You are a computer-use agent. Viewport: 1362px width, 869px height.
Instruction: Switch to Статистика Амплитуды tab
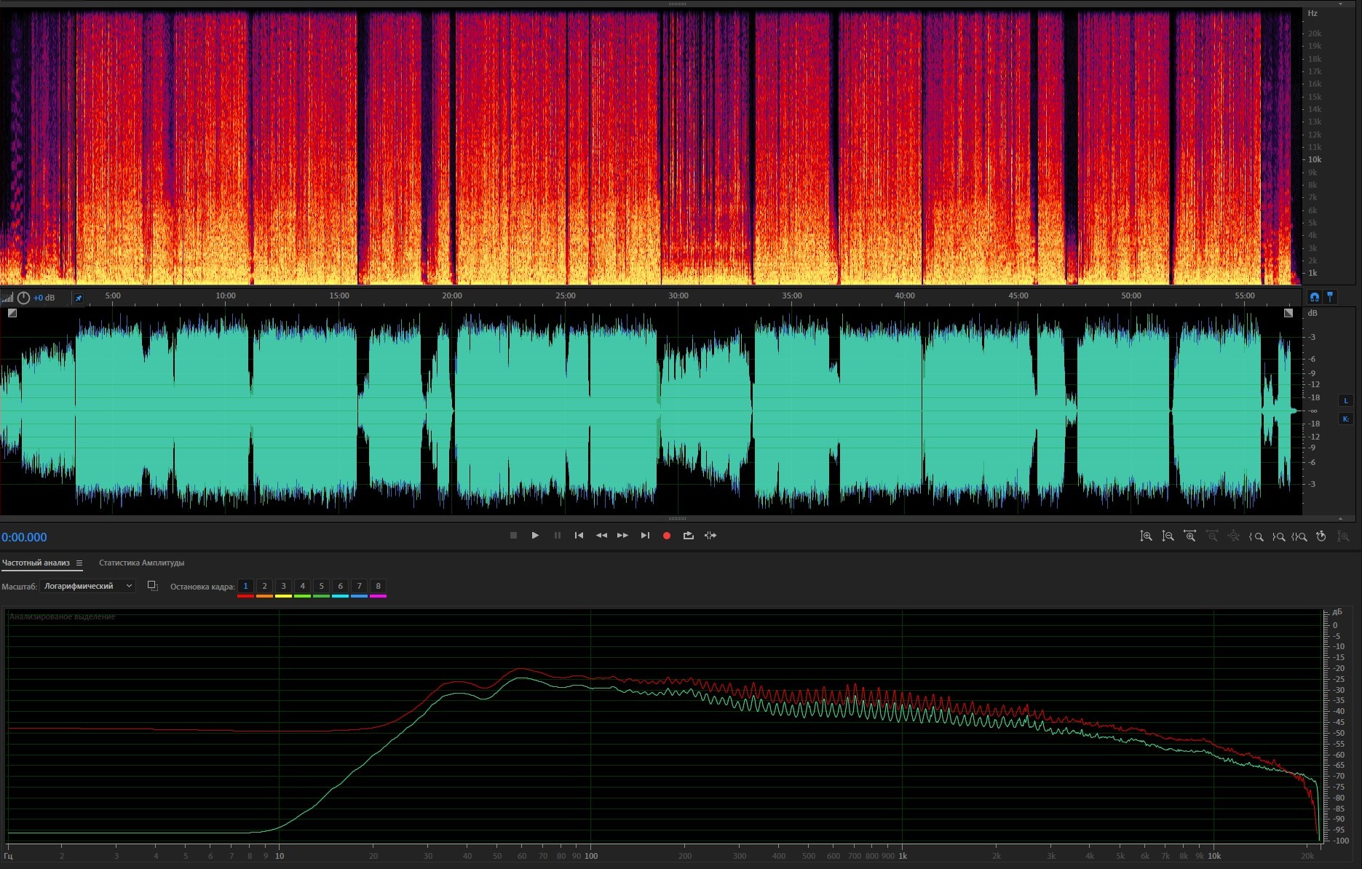(x=141, y=563)
